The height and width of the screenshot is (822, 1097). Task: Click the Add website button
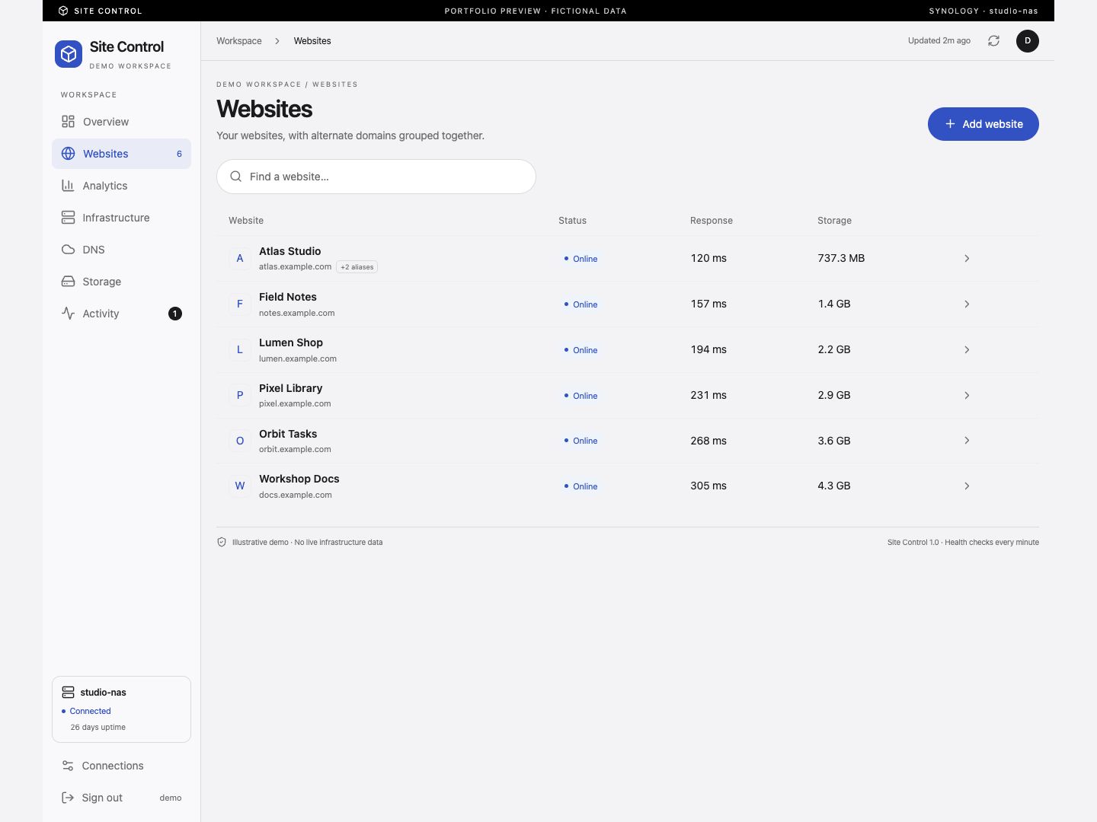coord(983,124)
